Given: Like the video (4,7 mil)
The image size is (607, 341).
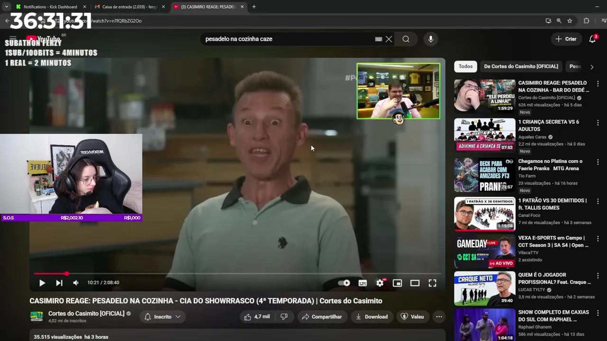Looking at the screenshot, I should pyautogui.click(x=257, y=317).
